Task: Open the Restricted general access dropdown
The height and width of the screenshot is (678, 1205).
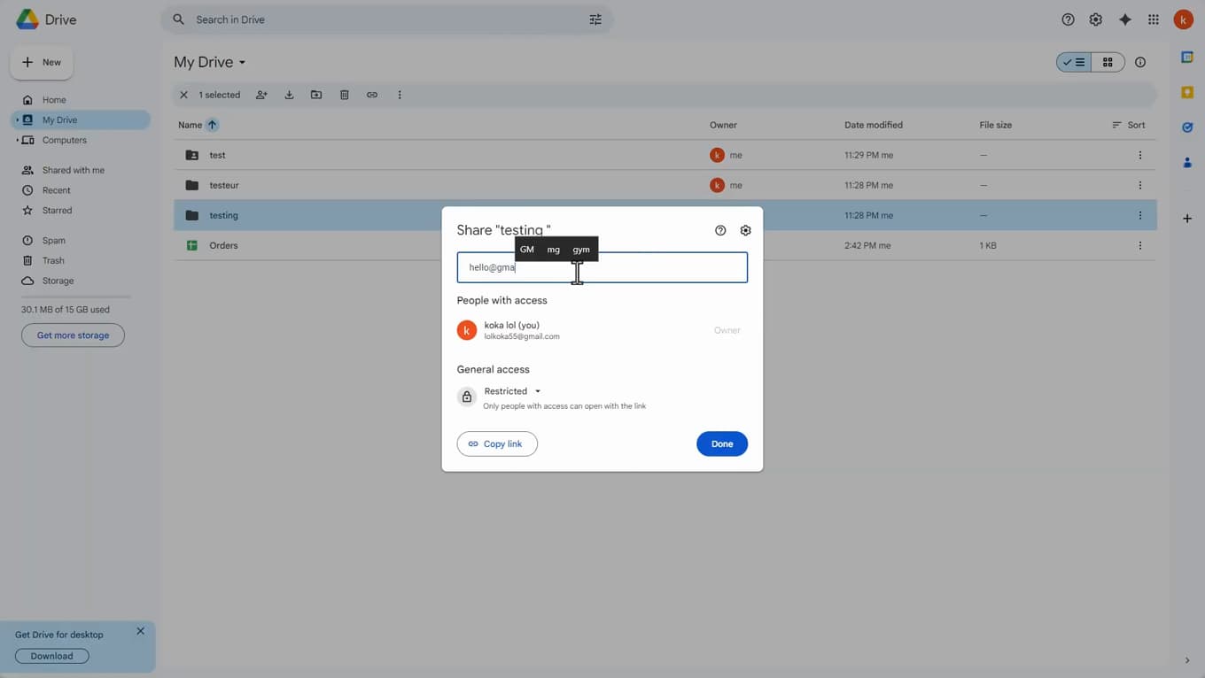Action: [x=513, y=391]
